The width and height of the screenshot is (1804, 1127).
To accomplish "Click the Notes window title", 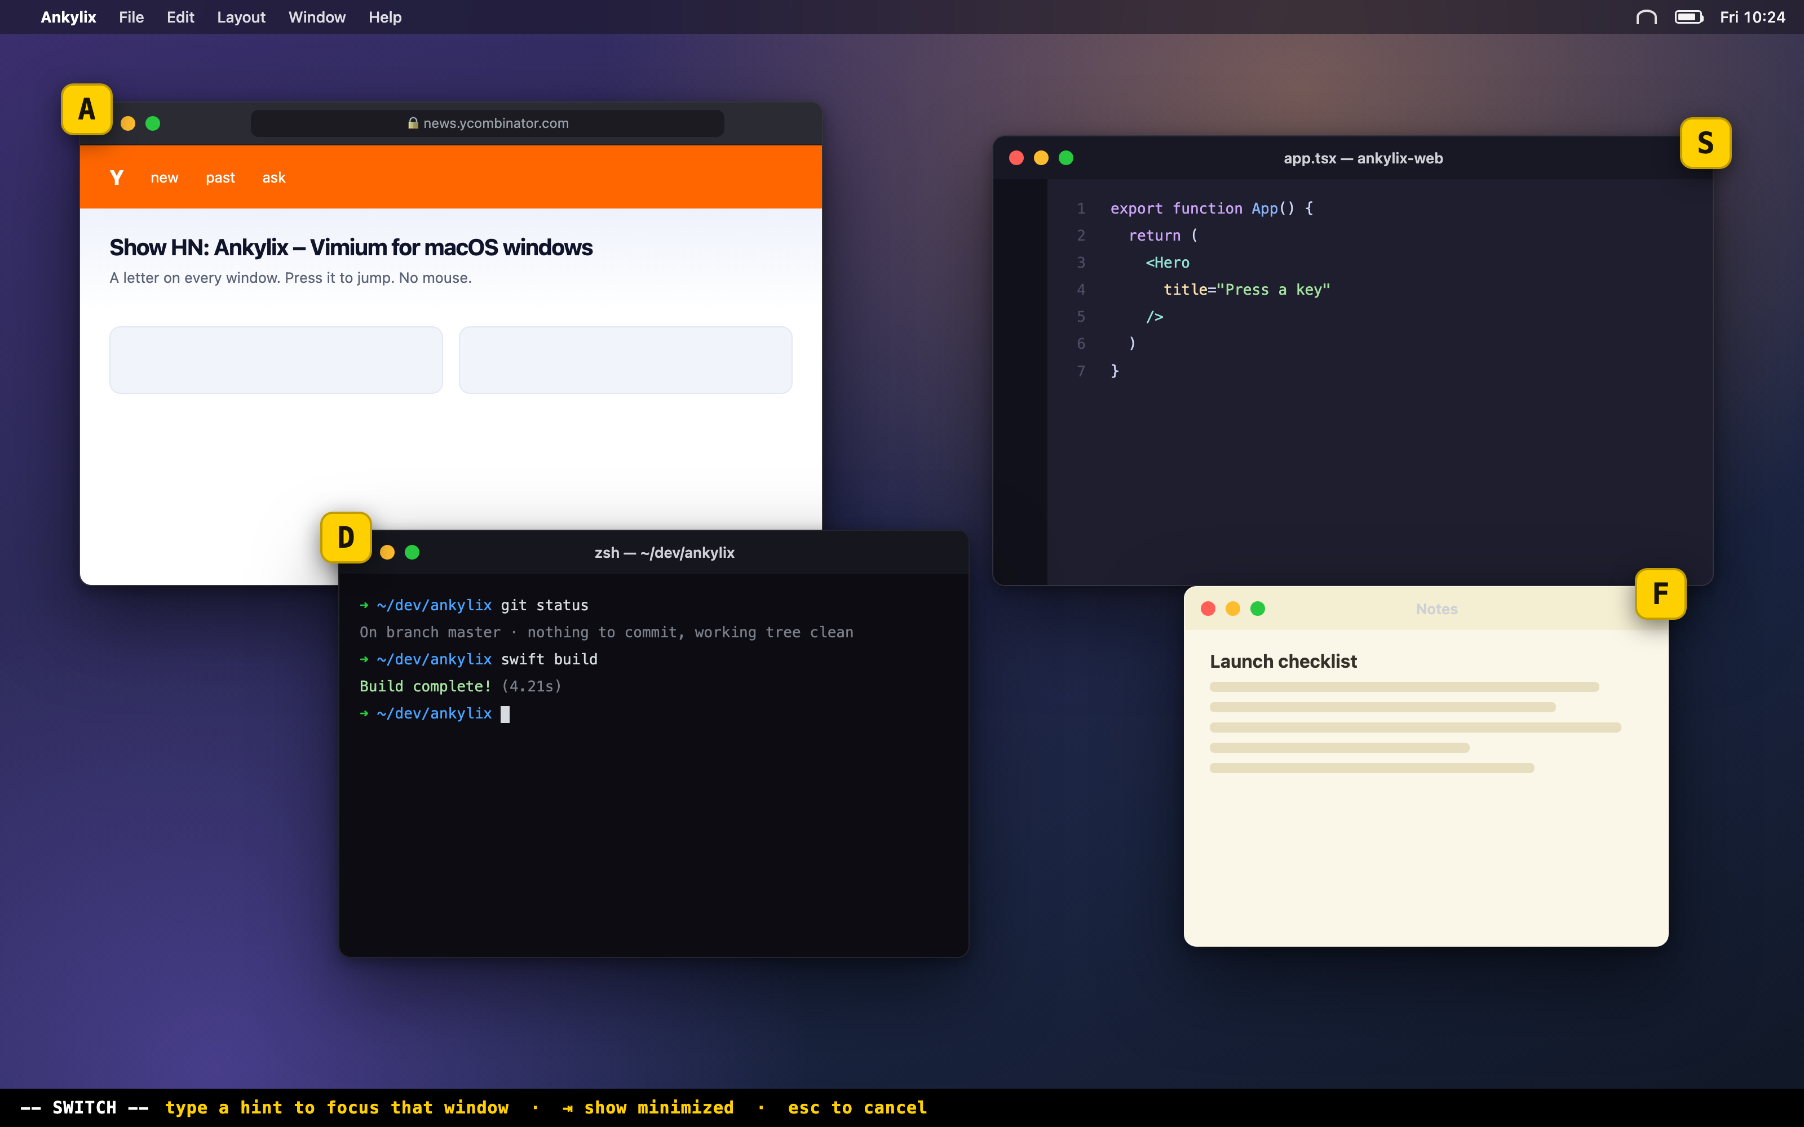I will (x=1436, y=609).
